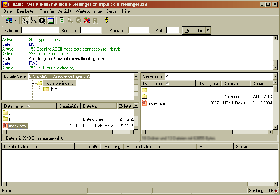Open the Site Manager icon
The width and height of the screenshot is (280, 195).
[x=9, y=20]
